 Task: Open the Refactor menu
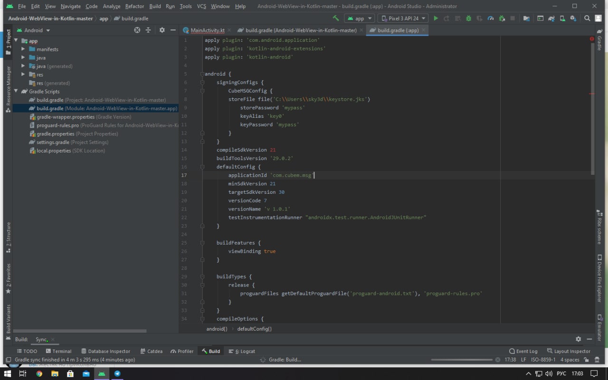pos(134,6)
